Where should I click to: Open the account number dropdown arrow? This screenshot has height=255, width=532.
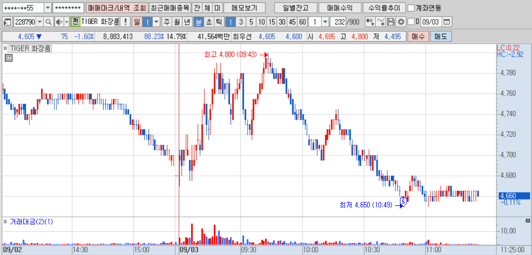pyautogui.click(x=48, y=8)
